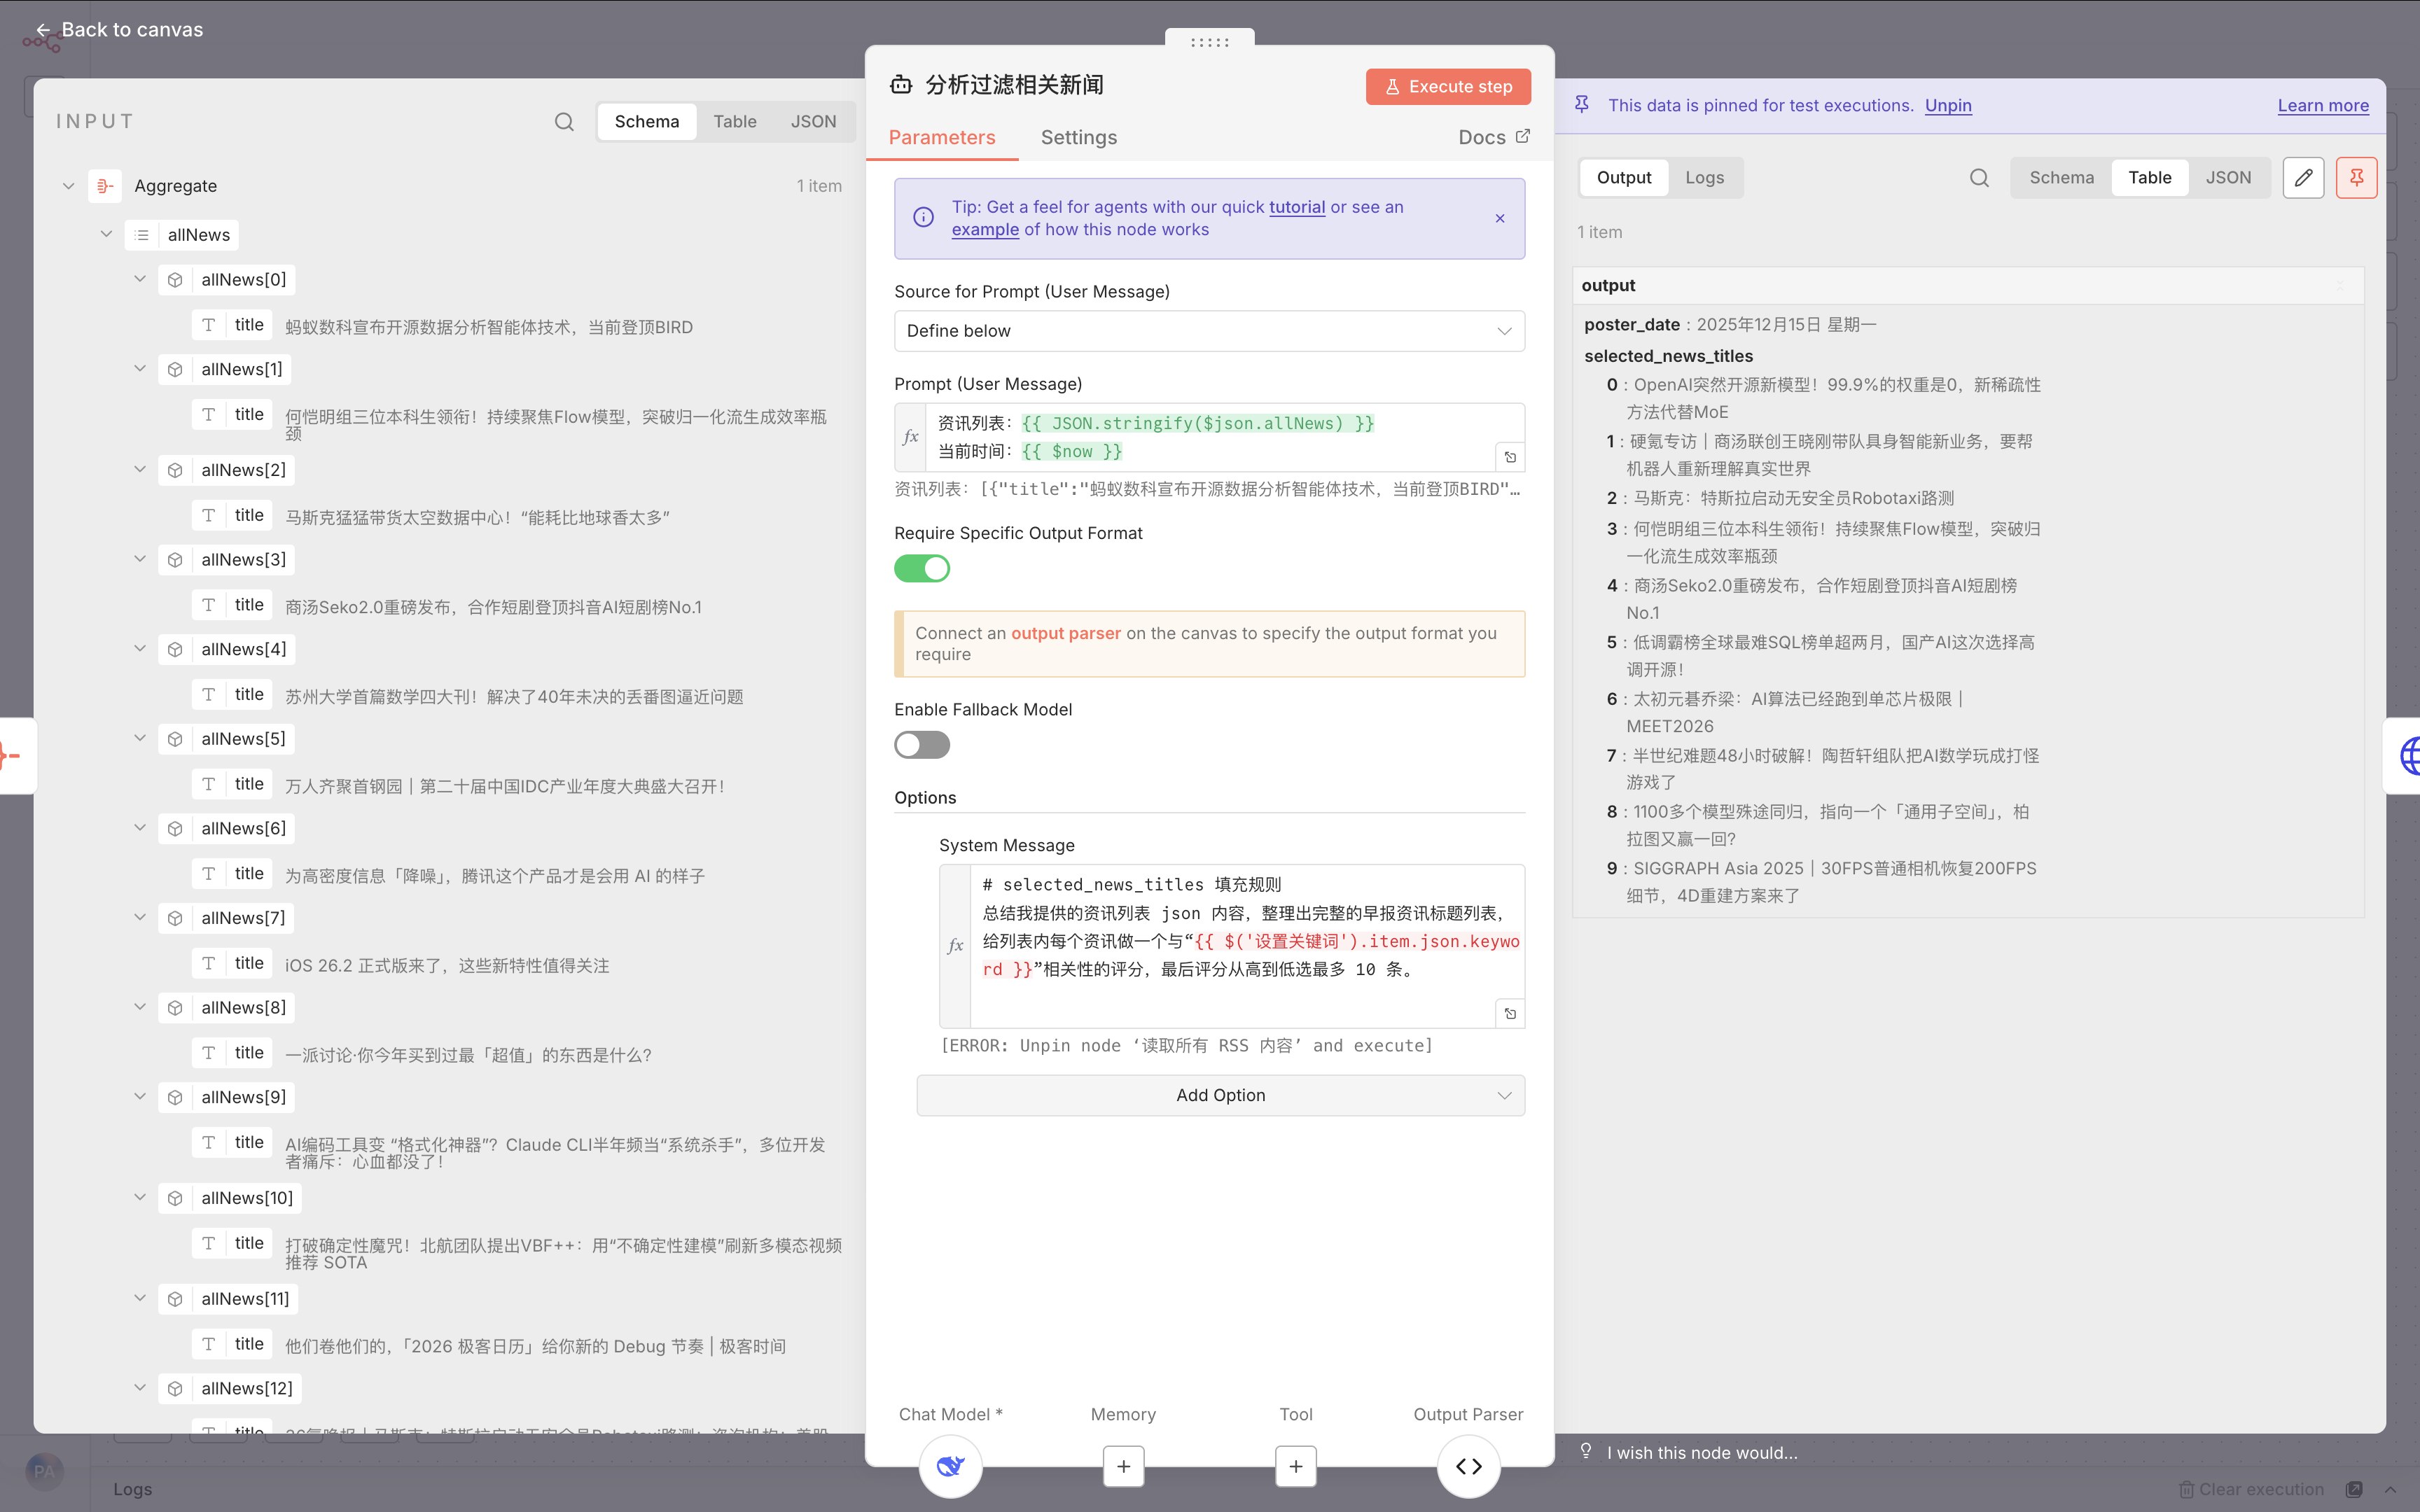Close the agent tutorial tip

coord(1500,218)
